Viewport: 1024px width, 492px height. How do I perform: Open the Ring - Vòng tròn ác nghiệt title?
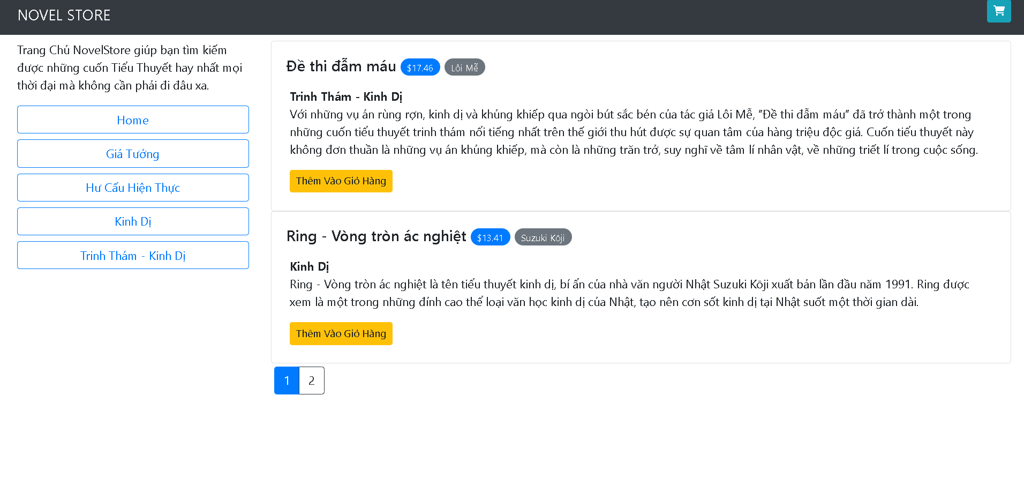(376, 236)
